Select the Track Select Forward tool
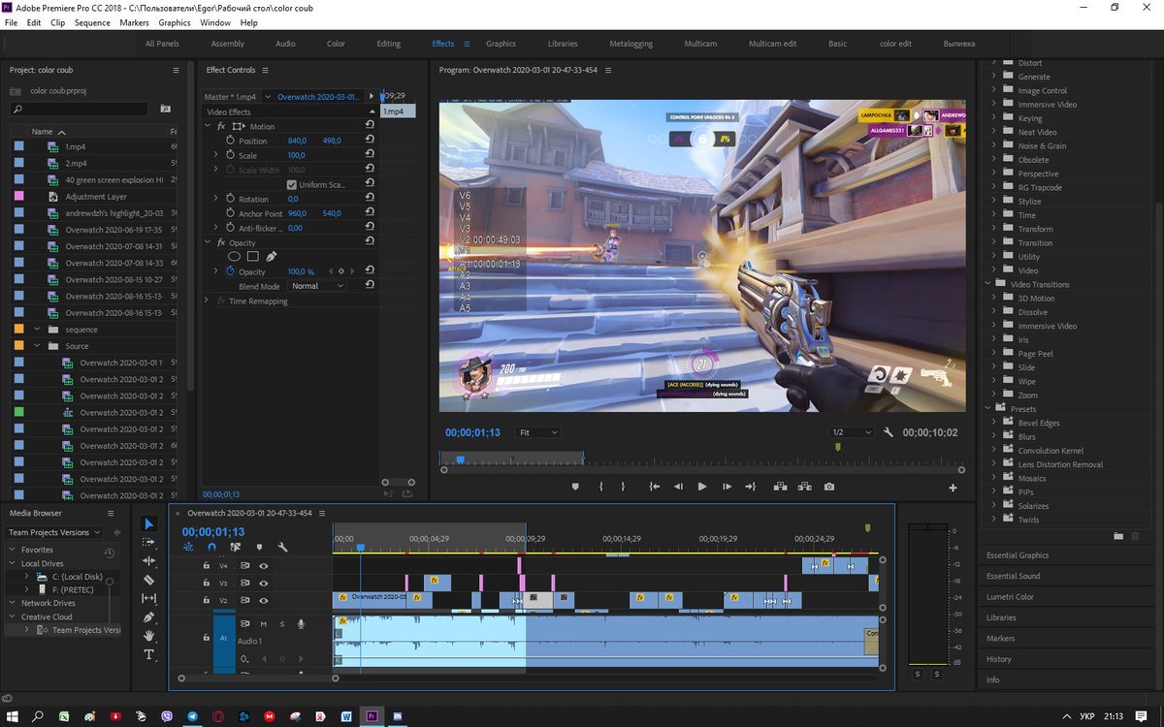 pos(148,542)
